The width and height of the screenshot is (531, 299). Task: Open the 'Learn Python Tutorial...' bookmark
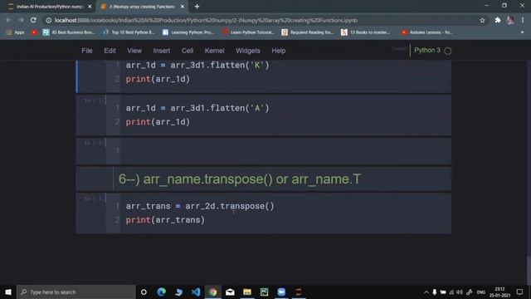[248, 32]
